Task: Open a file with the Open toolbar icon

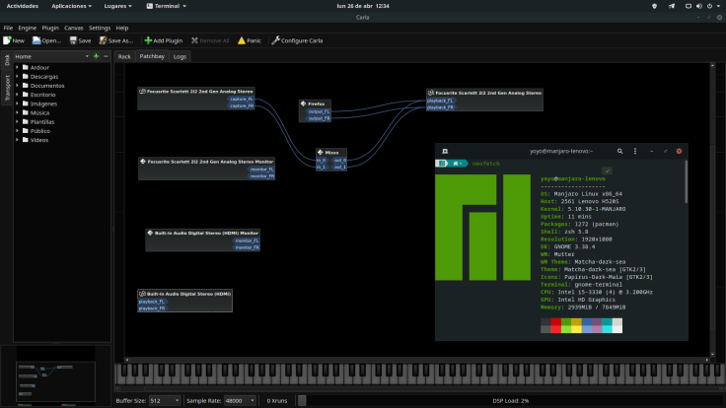Action: [x=37, y=40]
